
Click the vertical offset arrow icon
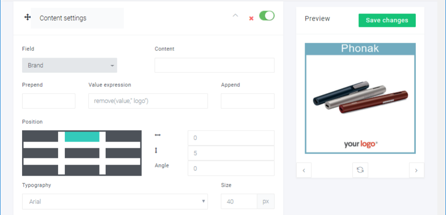(x=156, y=151)
